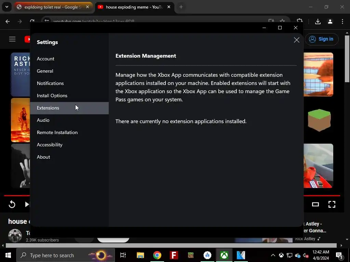Image resolution: width=350 pixels, height=262 pixels.
Task: Open the taskbar clock and date
Action: [321, 255]
